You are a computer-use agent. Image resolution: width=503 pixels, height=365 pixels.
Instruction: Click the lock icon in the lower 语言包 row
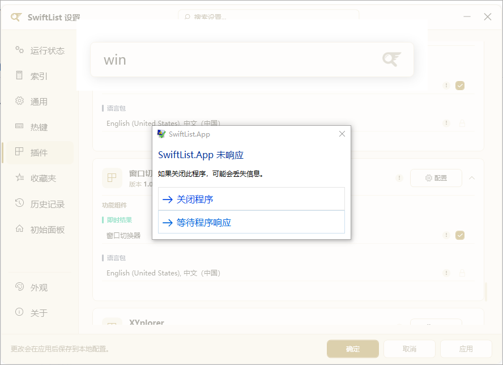[462, 273]
